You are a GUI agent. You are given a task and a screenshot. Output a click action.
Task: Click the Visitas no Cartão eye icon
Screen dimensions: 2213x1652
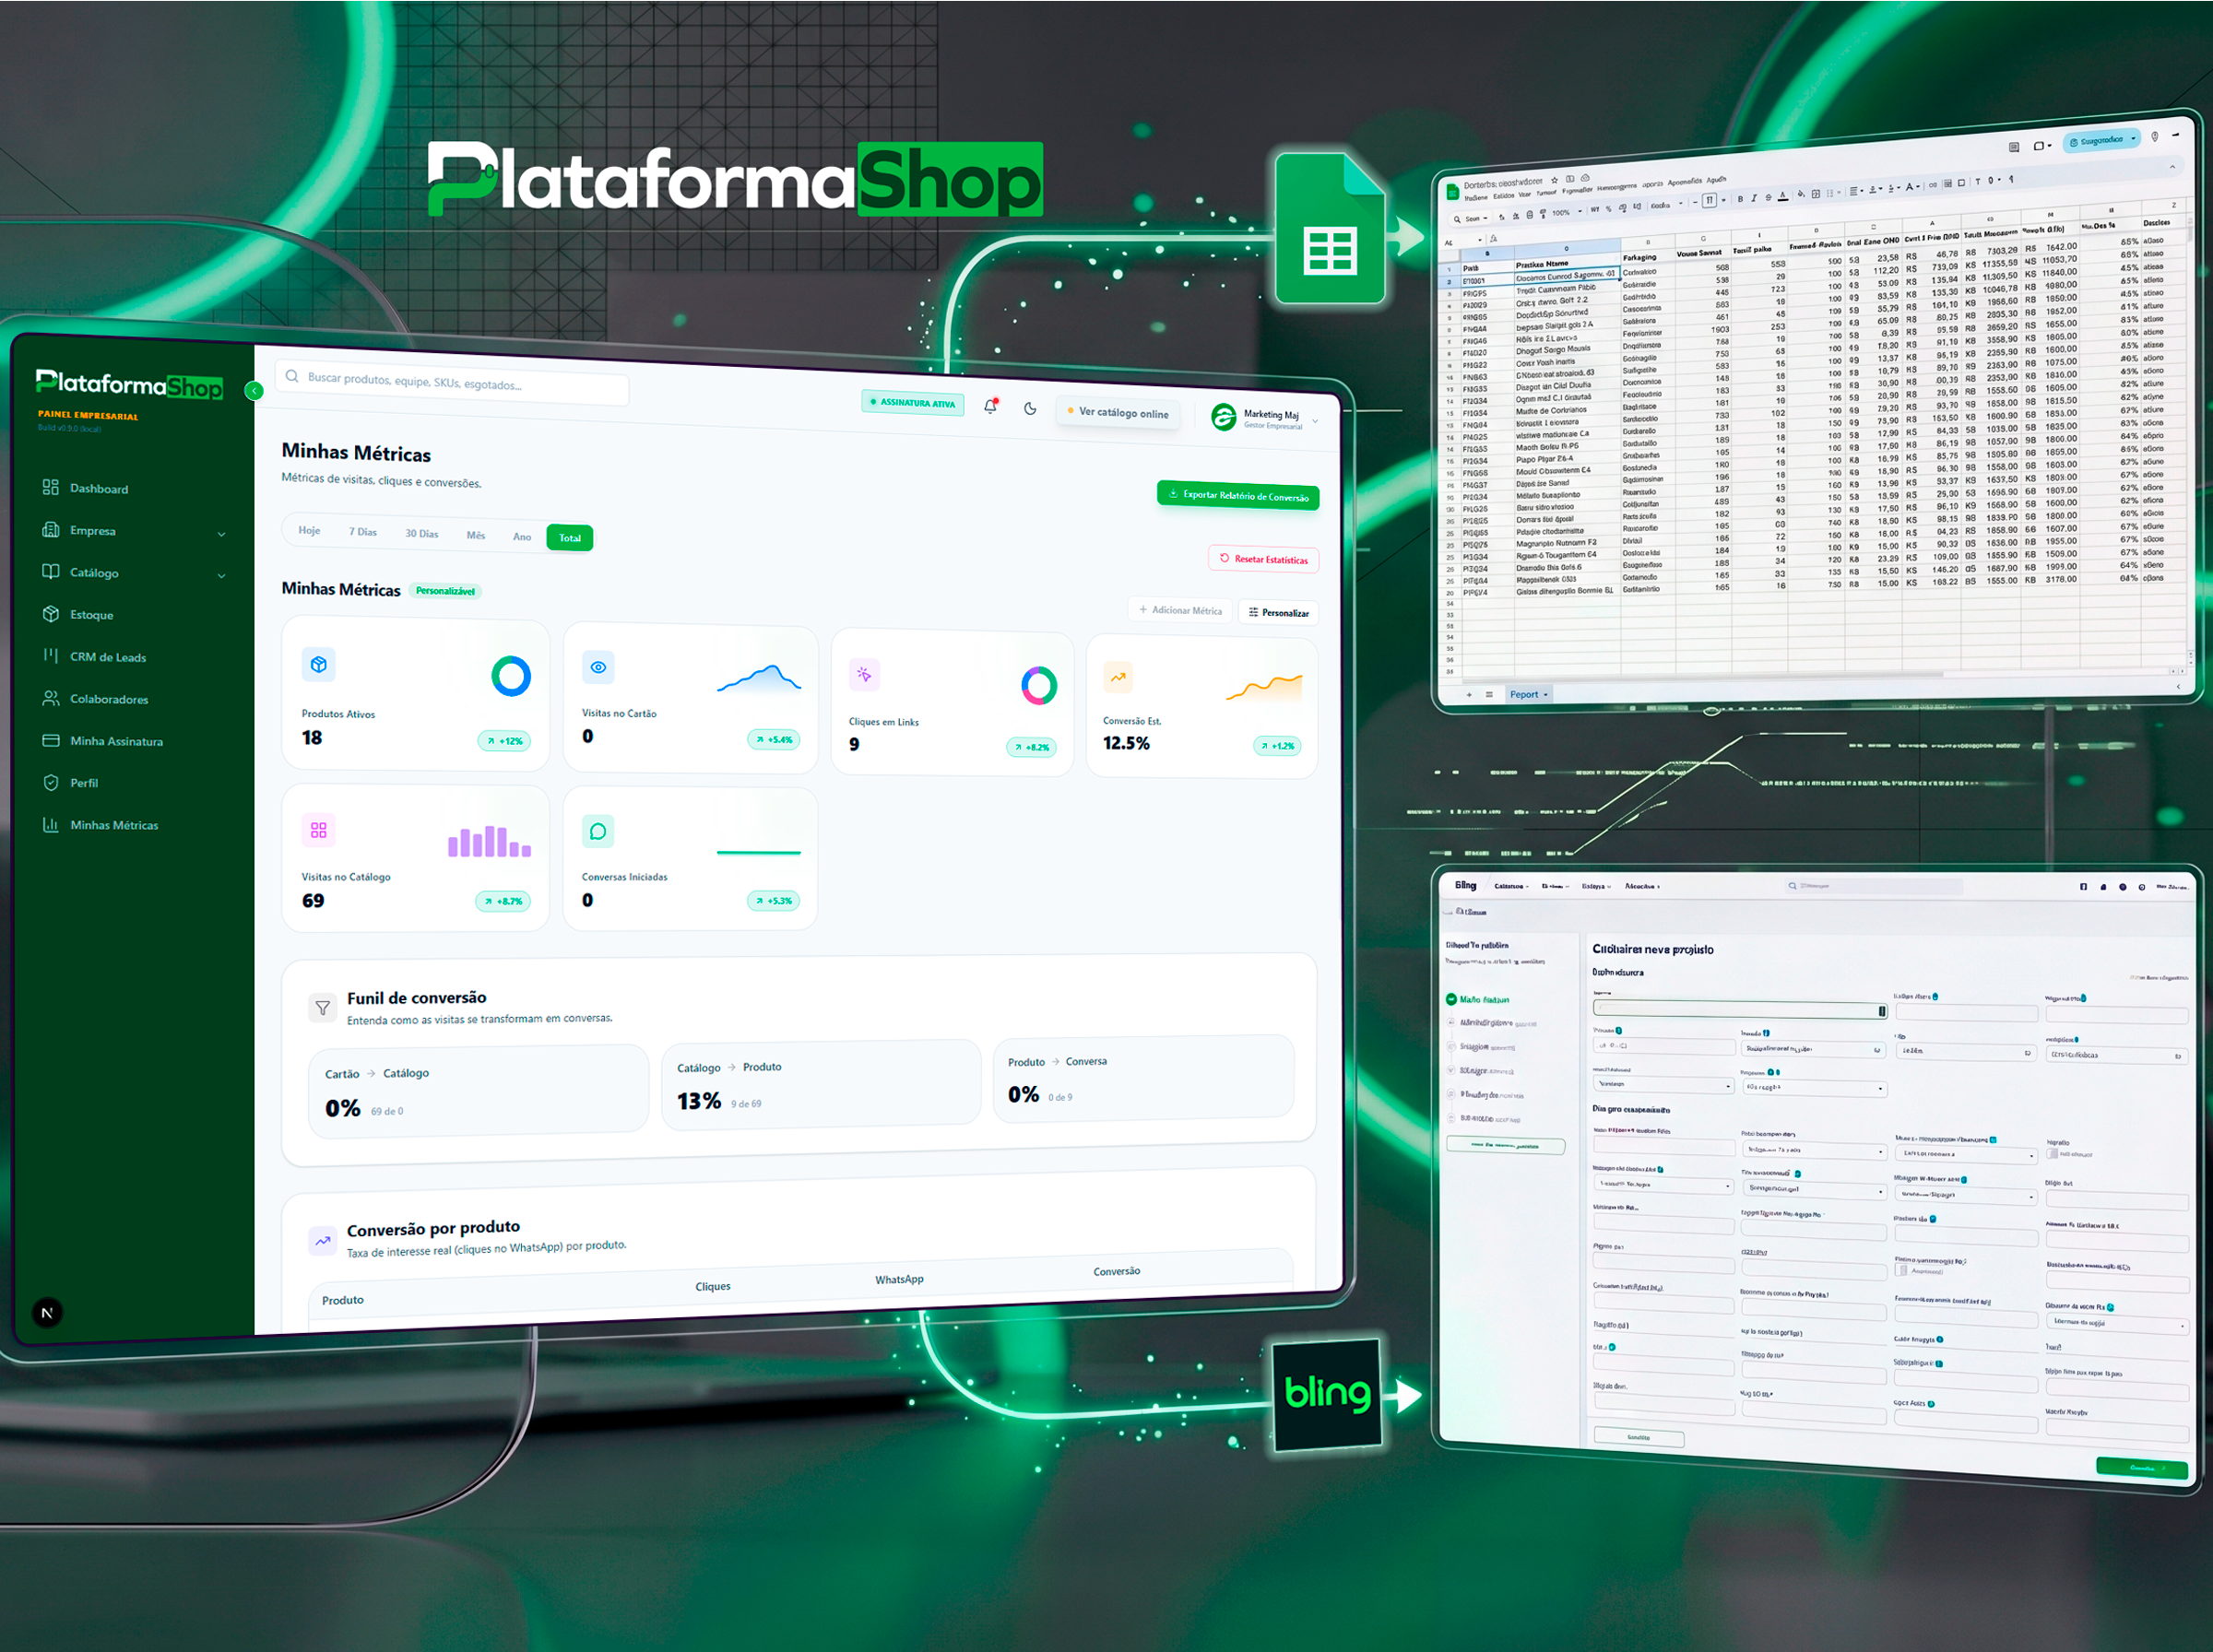[x=598, y=667]
